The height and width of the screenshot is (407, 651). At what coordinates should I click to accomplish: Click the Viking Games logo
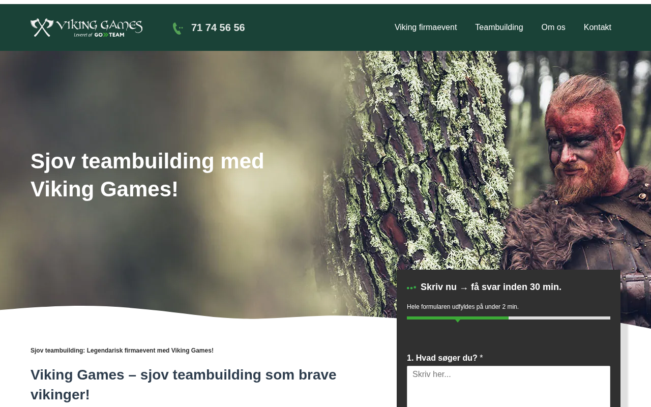tap(86, 27)
